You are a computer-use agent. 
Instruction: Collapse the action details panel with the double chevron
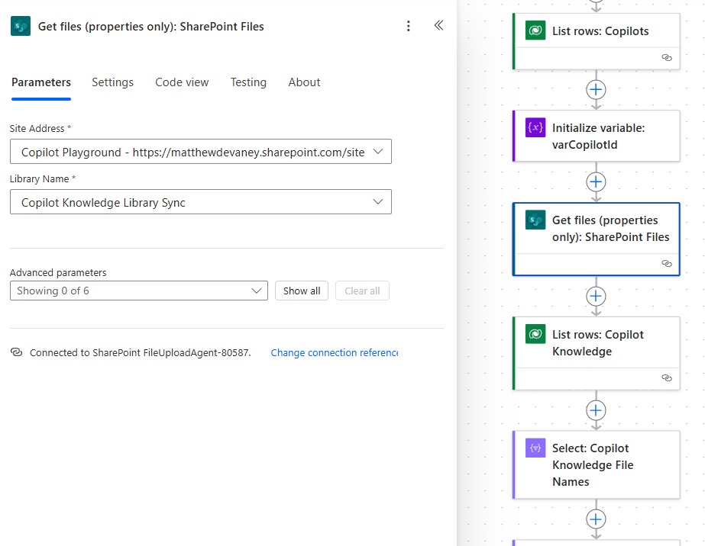pyautogui.click(x=439, y=25)
